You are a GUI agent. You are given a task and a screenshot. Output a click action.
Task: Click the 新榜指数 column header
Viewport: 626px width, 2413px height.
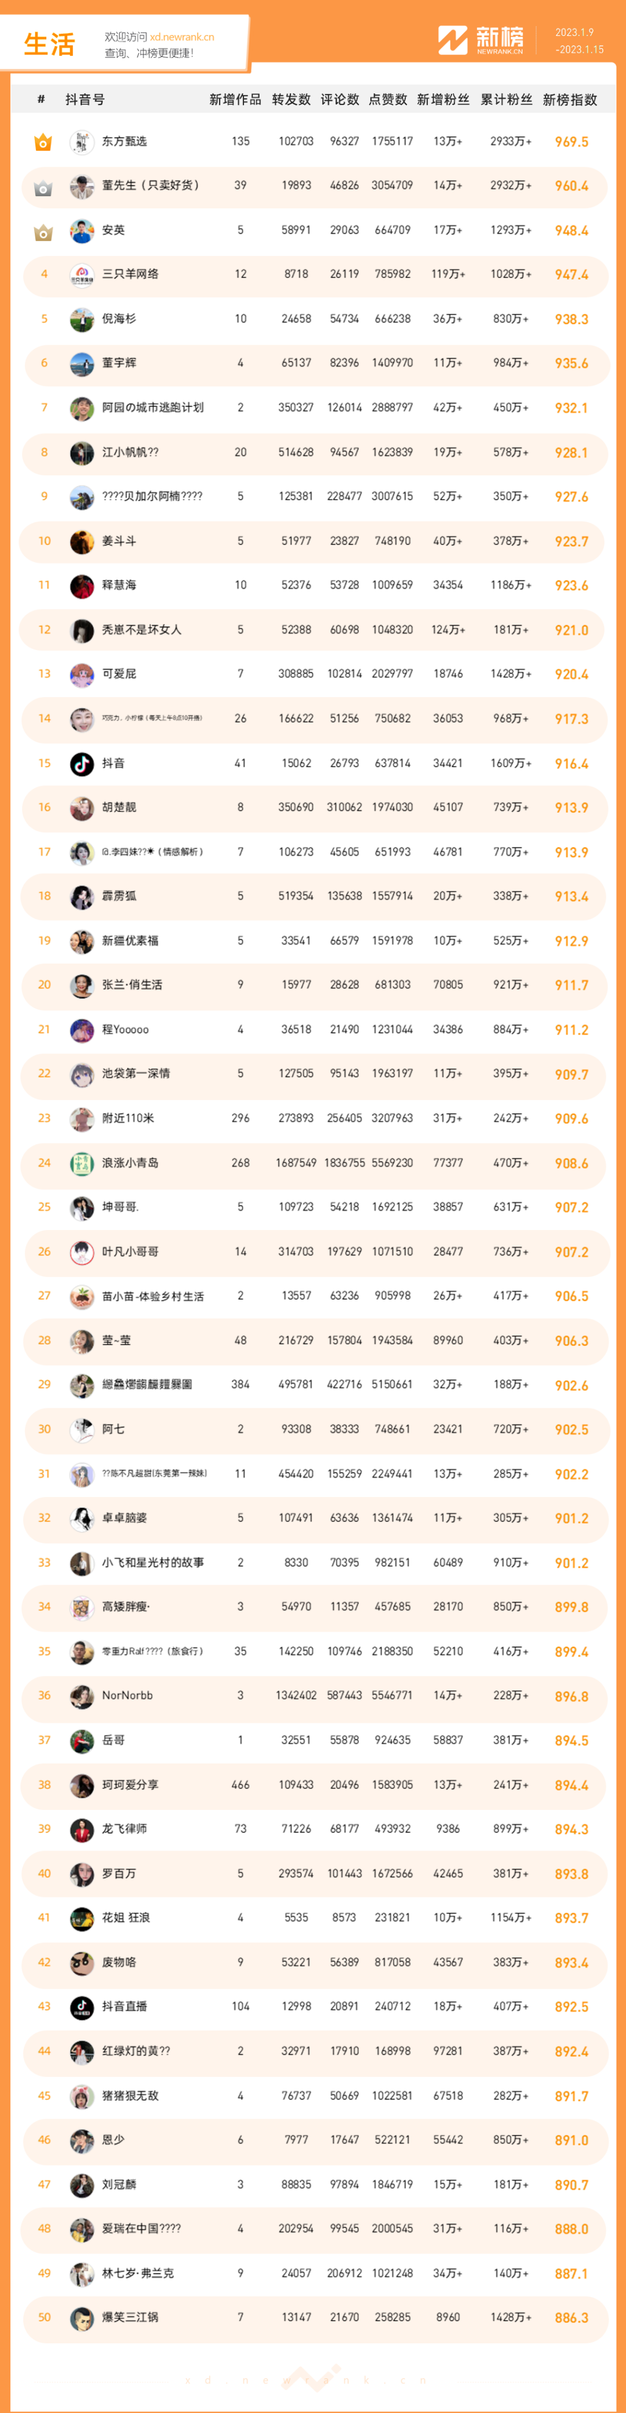[x=570, y=99]
